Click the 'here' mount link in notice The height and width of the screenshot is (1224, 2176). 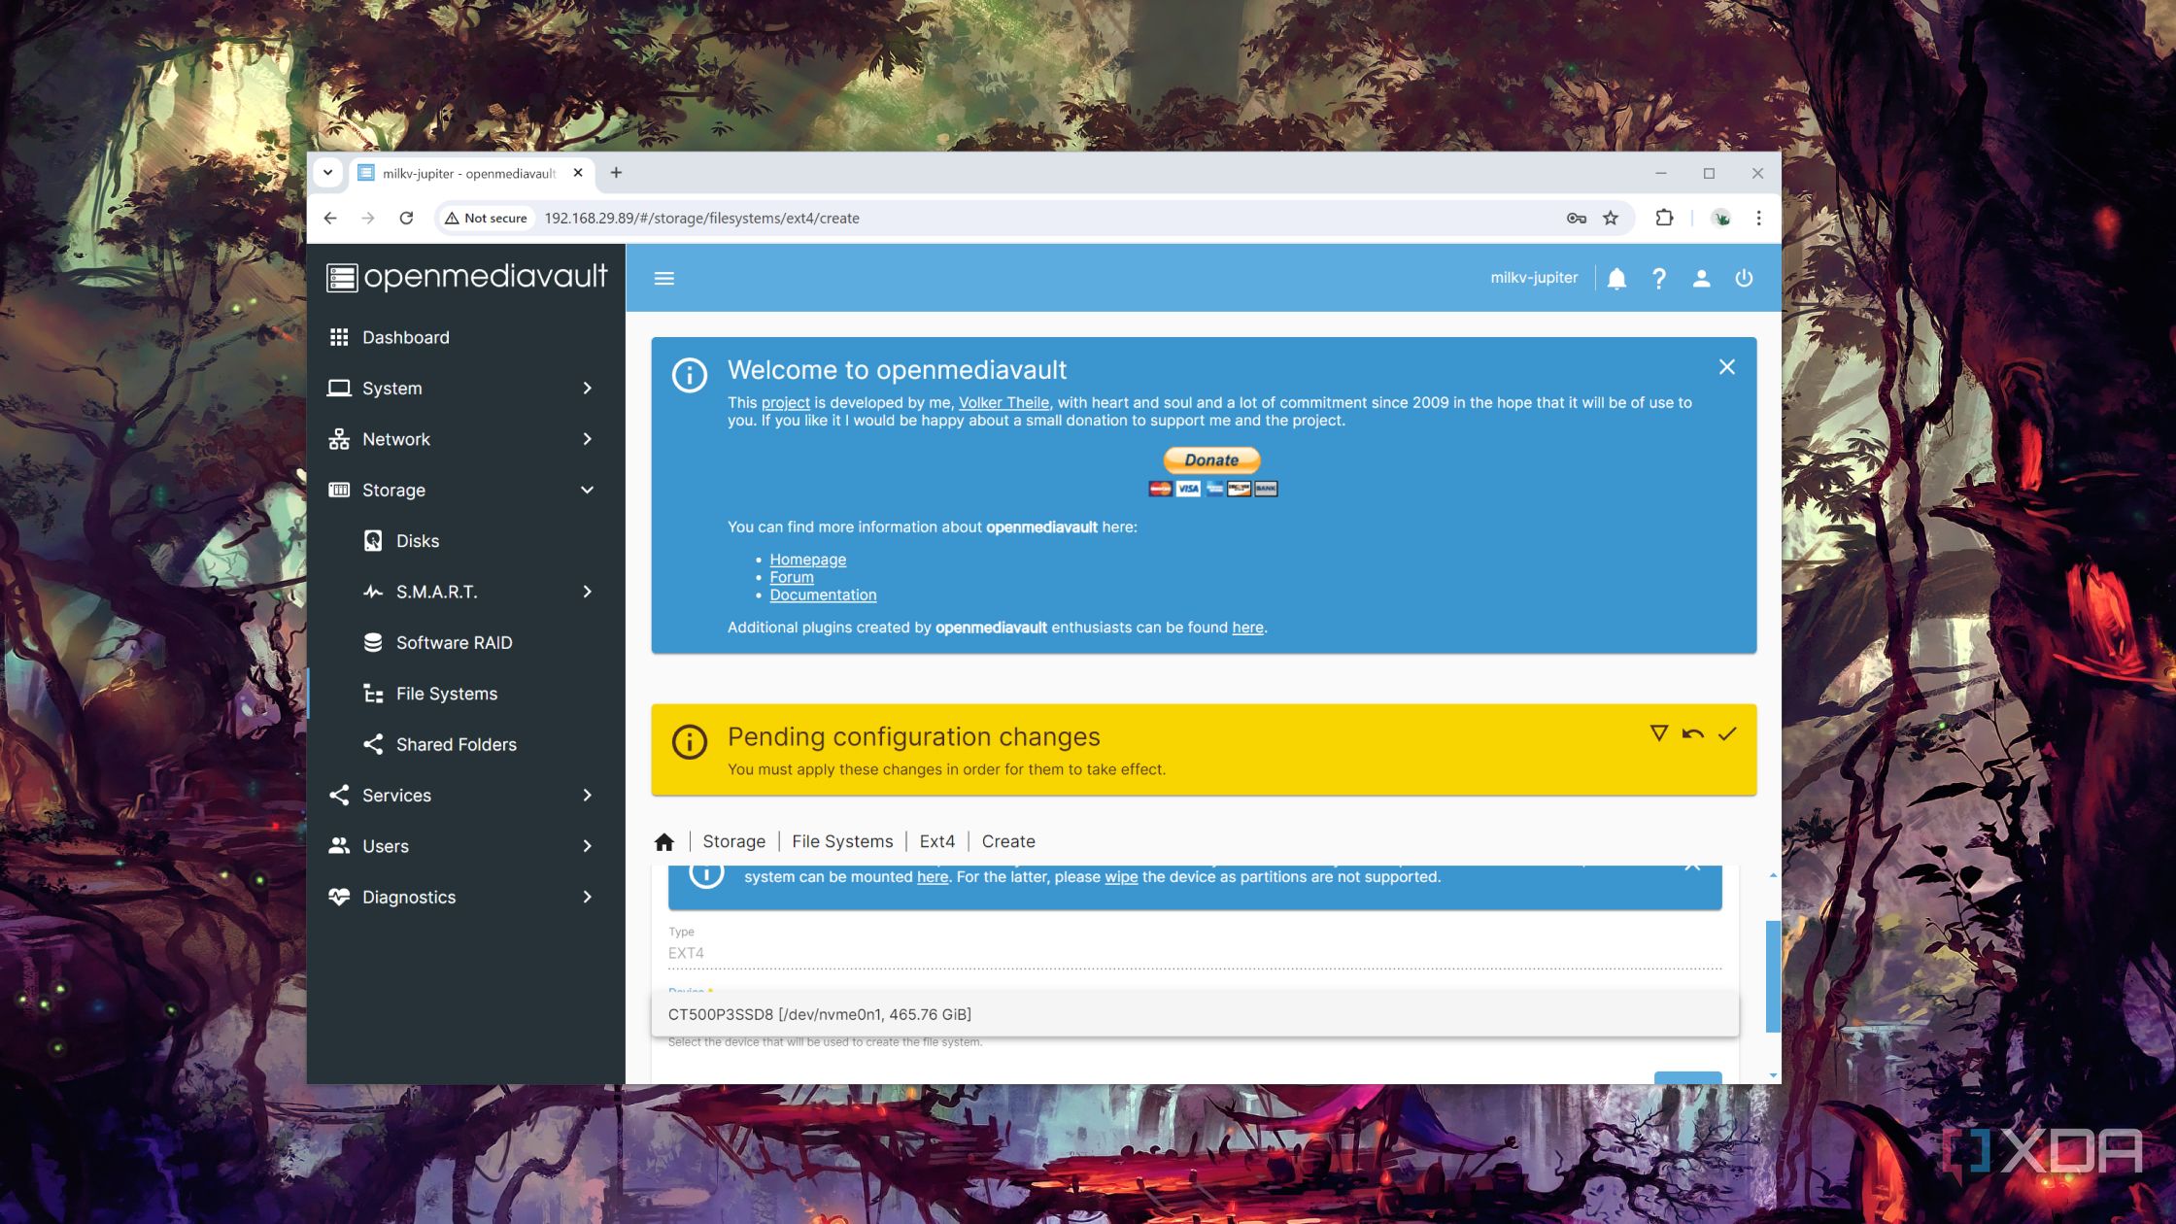[933, 876]
